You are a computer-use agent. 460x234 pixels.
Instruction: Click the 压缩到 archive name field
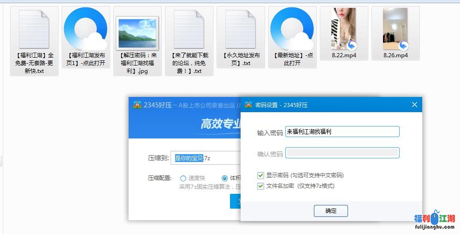205,158
